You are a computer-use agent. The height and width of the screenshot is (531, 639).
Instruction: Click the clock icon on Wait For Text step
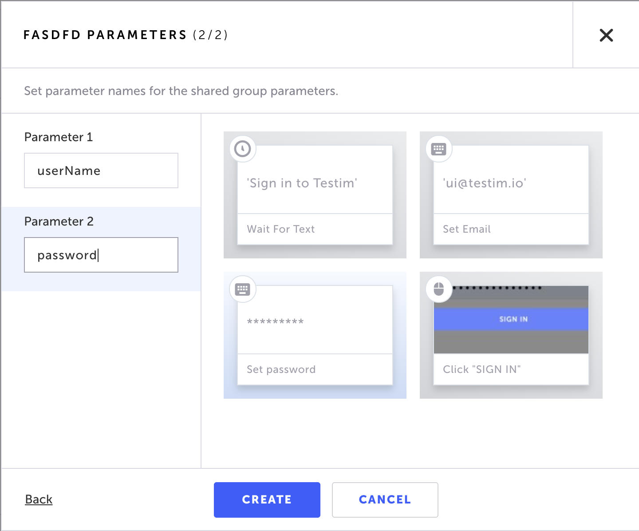coord(243,149)
